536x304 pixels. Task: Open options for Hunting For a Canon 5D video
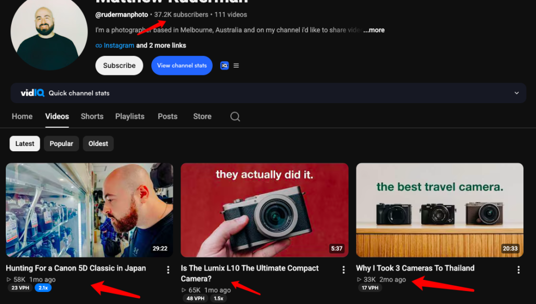pyautogui.click(x=168, y=270)
